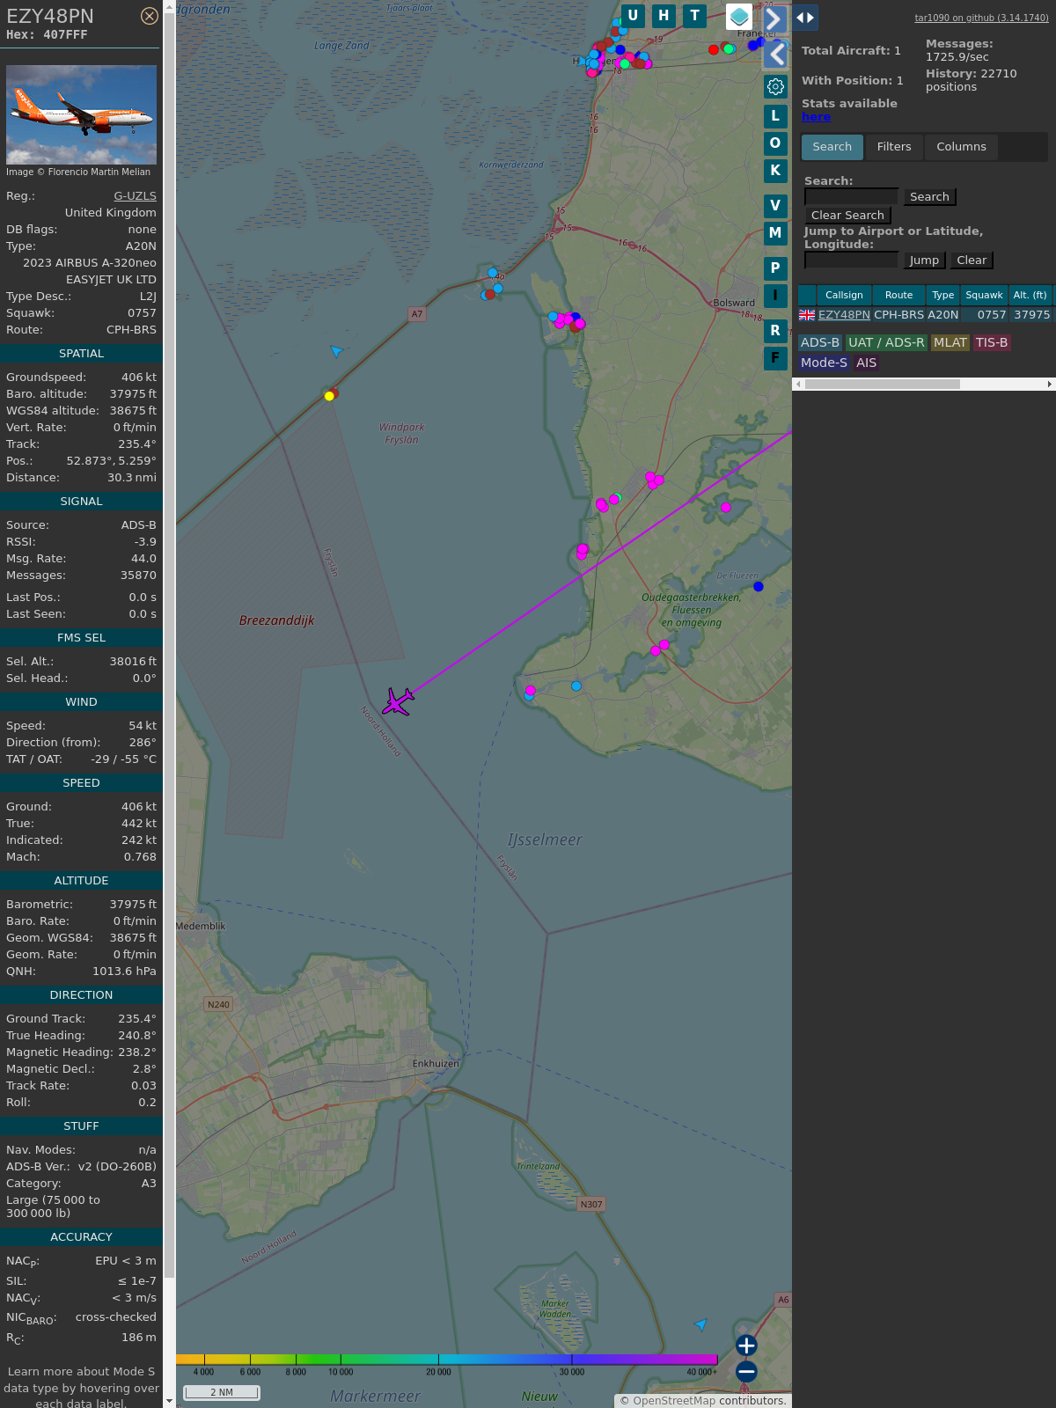1056x1408 pixels.
Task: Sort table by the Alt. (ft) column header
Action: point(1030,296)
